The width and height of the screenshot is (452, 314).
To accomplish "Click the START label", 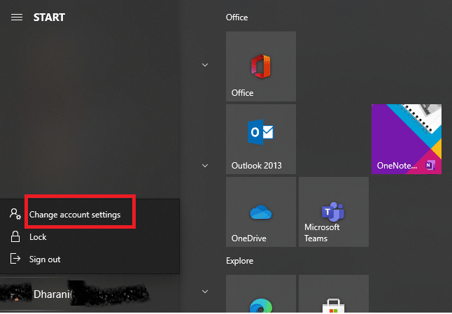I will 49,17.
